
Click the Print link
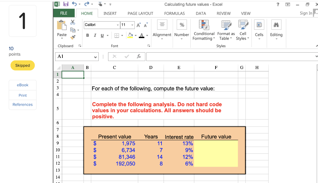point(22,95)
